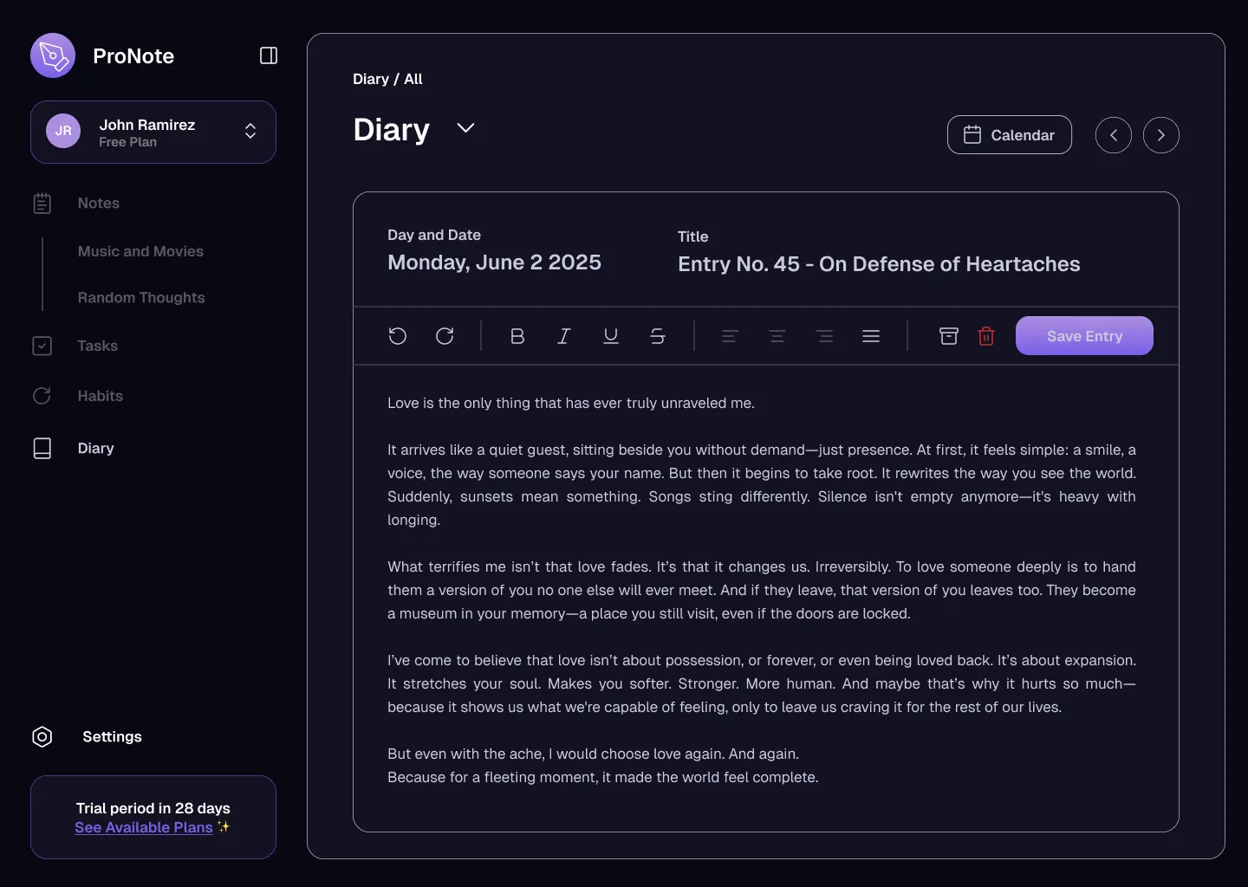Click the "Trial period in 28 days" text
The width and height of the screenshot is (1248, 887).
(153, 808)
